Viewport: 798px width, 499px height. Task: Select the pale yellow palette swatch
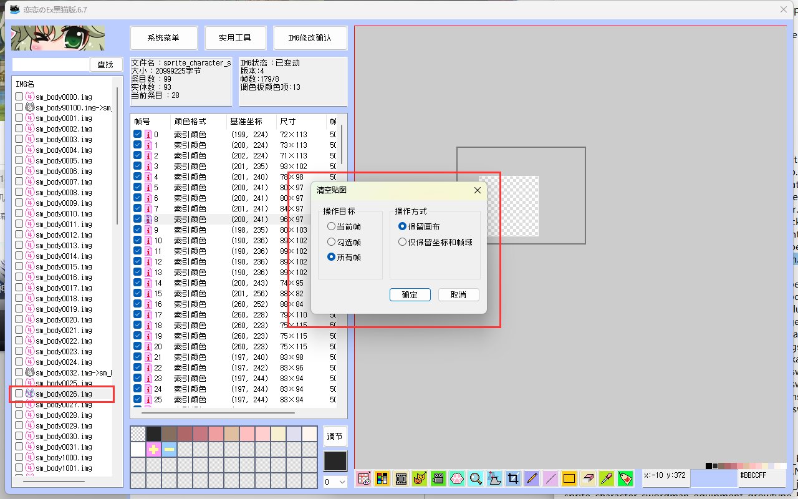tap(278, 434)
